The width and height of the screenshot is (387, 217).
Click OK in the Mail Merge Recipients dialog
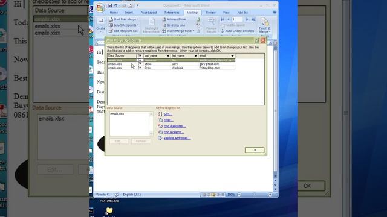[255, 150]
